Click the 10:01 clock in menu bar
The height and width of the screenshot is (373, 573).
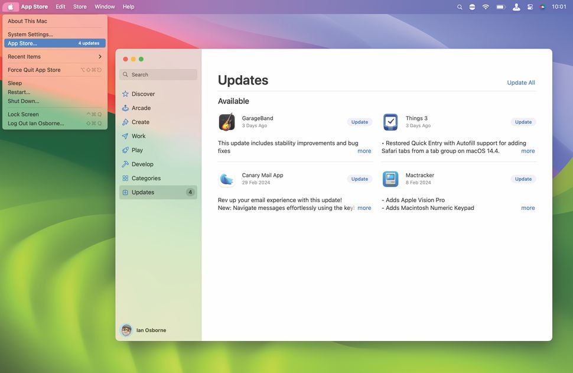[x=559, y=7]
